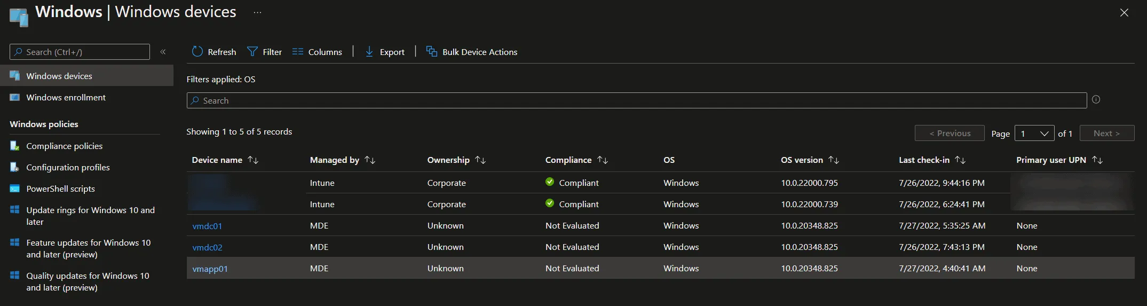Open Update rings for Windows 10 and later
Viewport: 1147px width, 306px height.
coord(90,216)
